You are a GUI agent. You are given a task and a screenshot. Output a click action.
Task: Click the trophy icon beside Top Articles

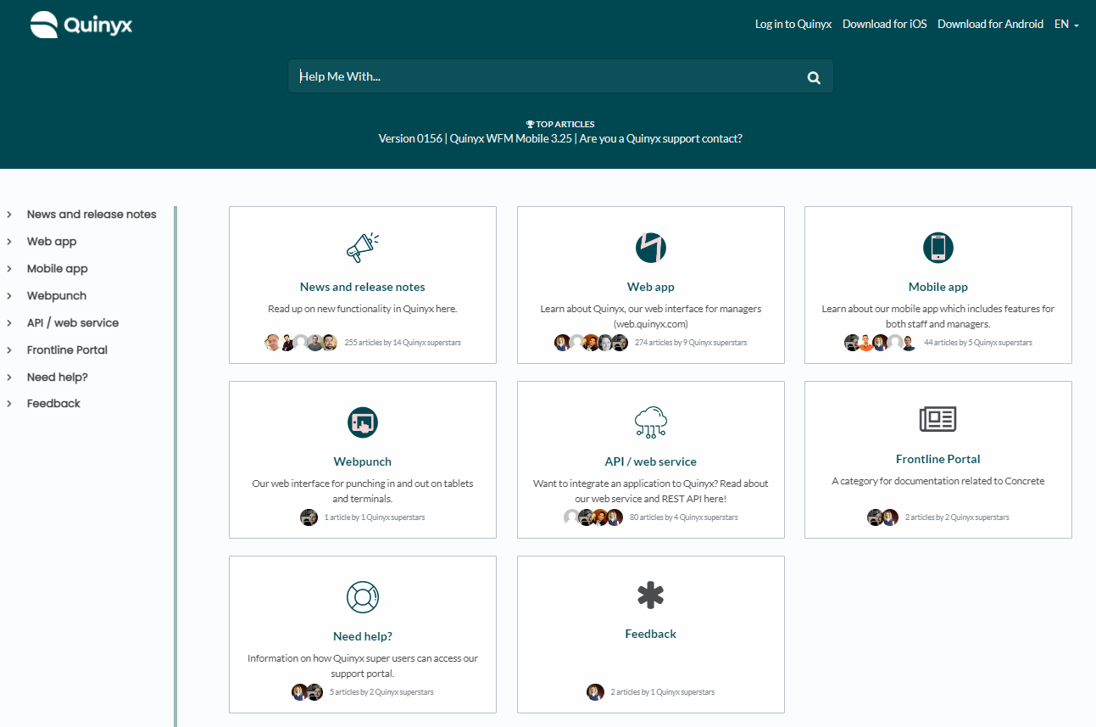[530, 124]
